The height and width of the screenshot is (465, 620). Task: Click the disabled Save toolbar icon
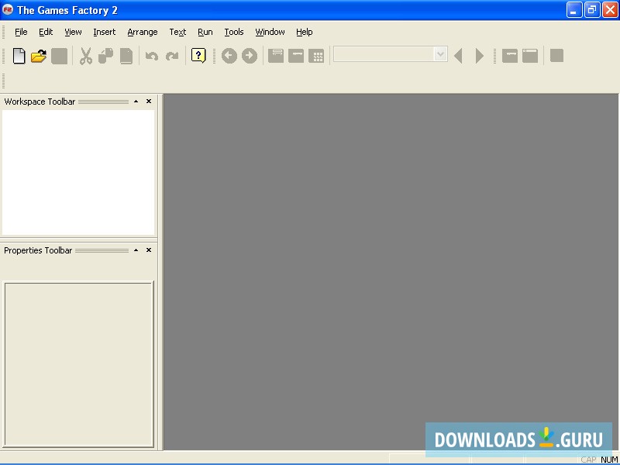click(60, 56)
